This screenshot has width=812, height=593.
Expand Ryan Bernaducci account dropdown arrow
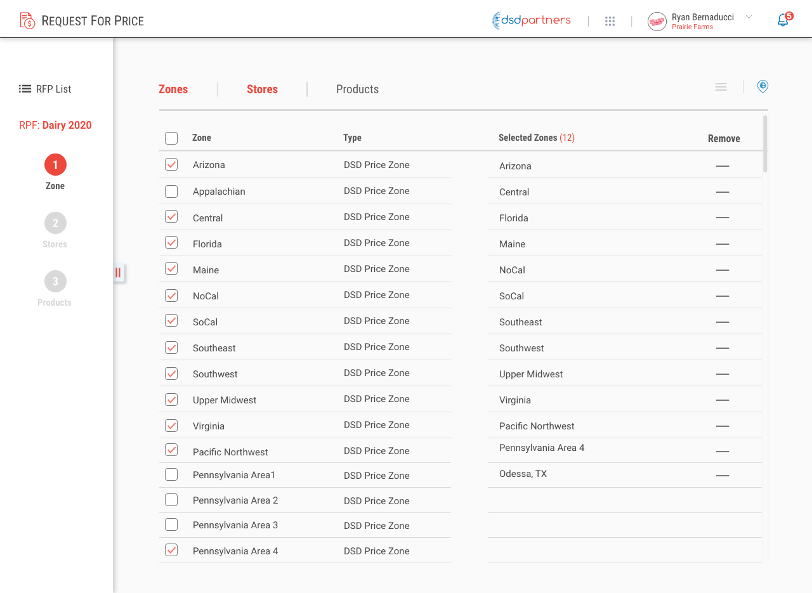749,17
